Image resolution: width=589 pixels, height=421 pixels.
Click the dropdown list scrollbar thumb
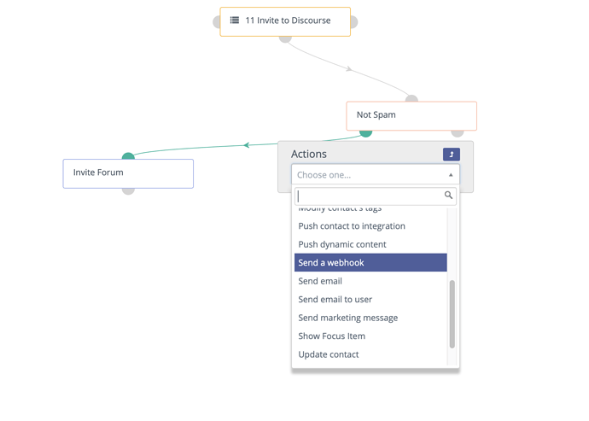tap(452, 314)
